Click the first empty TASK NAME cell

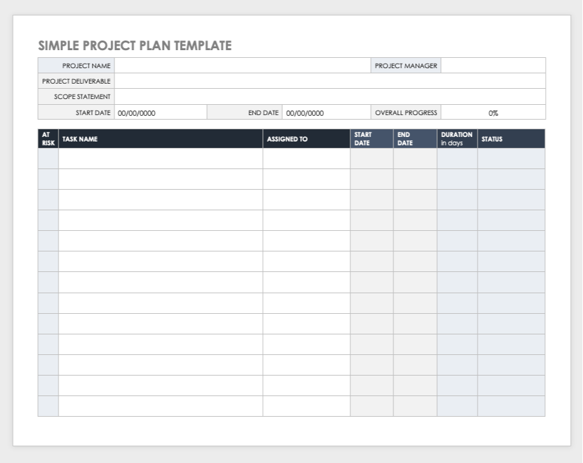pos(161,159)
